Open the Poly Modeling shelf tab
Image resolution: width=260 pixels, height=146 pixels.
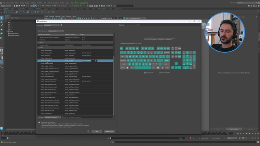coord(21,9)
